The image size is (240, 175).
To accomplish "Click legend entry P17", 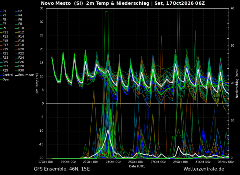I will (x=4, y=45).
